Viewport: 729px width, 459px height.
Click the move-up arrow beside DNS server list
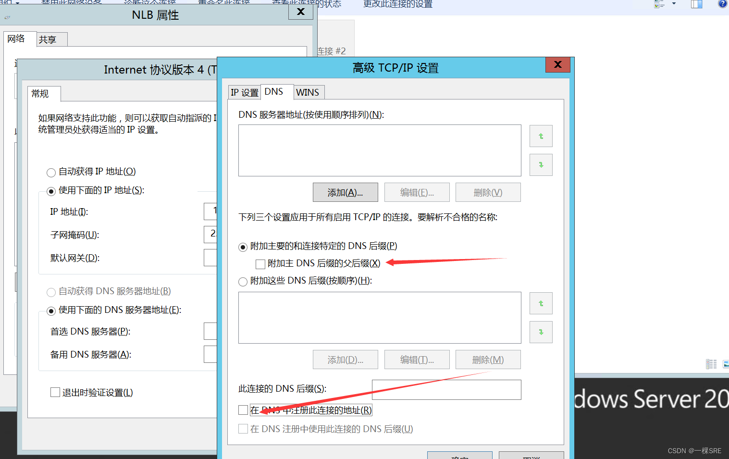[x=541, y=136]
